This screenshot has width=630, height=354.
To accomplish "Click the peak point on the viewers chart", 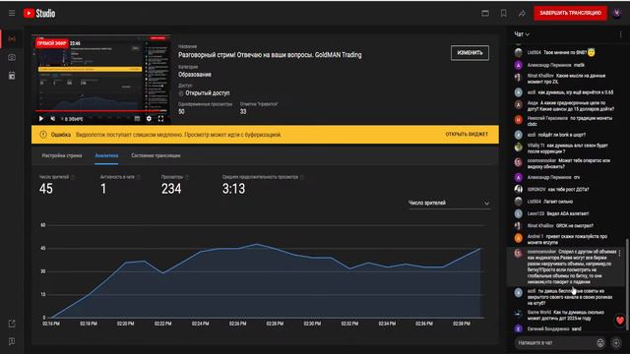I will coord(257,244).
